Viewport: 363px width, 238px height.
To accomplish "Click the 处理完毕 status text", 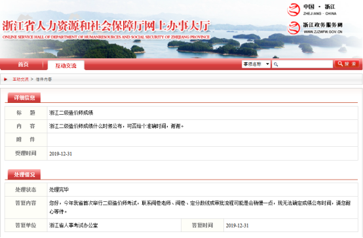I will [59, 189].
